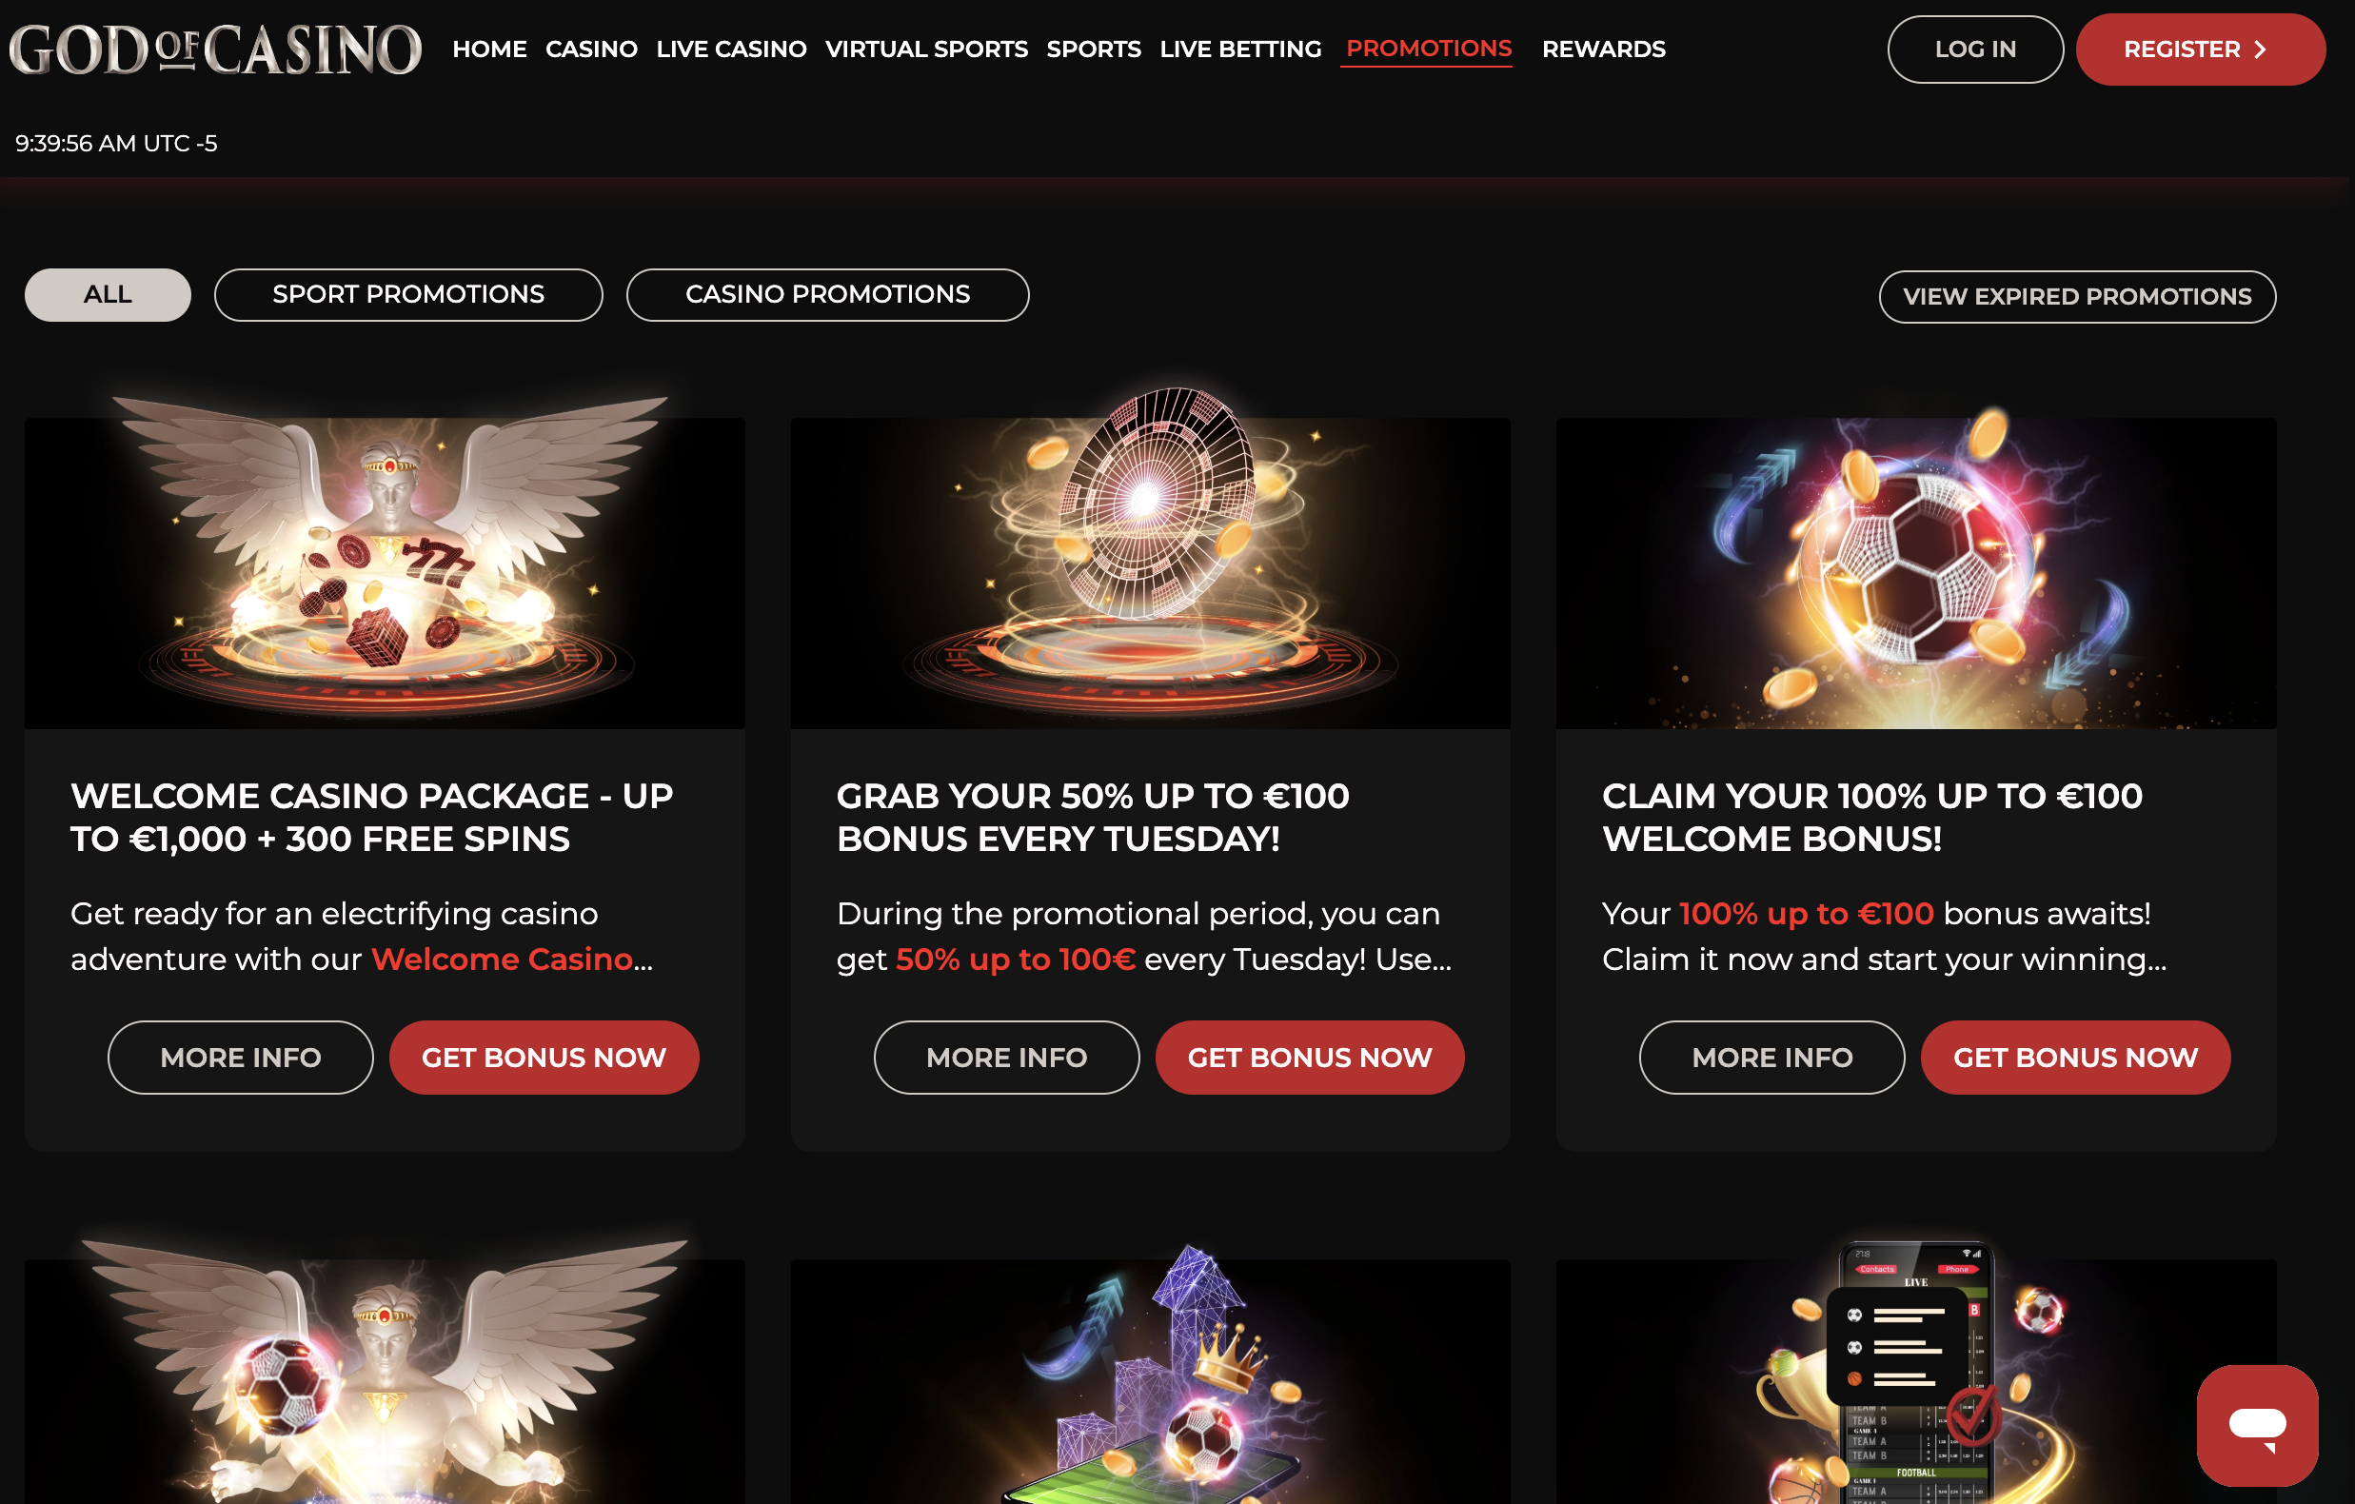The width and height of the screenshot is (2355, 1504).
Task: Click the Log In button
Action: click(1974, 49)
